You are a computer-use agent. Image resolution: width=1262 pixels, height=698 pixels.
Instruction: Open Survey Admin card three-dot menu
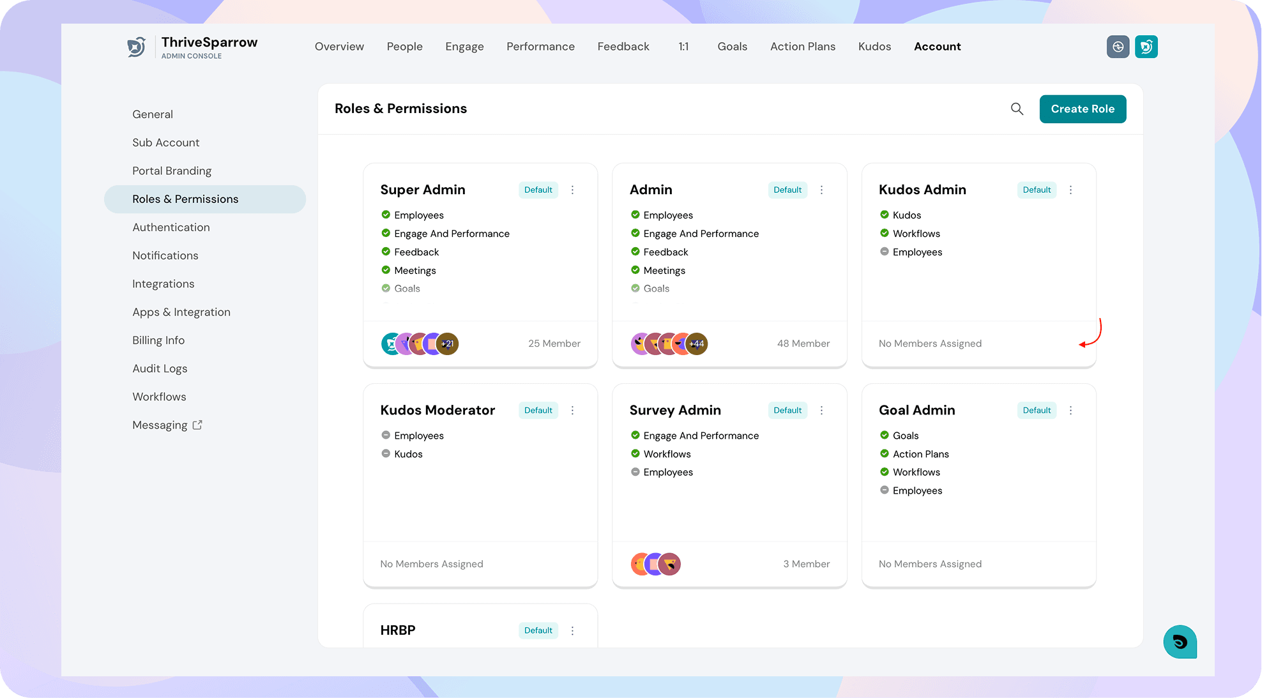pos(821,410)
